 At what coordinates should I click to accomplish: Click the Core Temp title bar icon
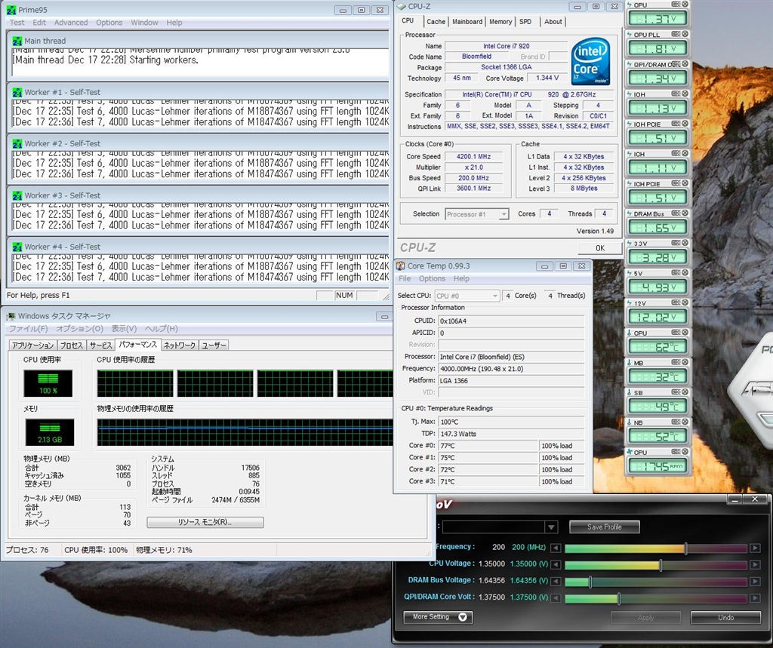point(401,266)
